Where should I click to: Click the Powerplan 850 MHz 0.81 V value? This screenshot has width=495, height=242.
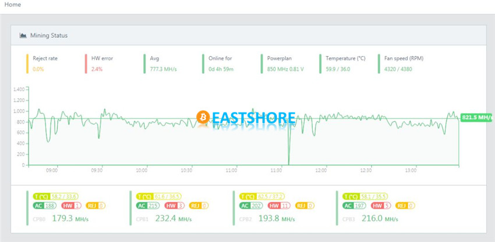pyautogui.click(x=285, y=69)
